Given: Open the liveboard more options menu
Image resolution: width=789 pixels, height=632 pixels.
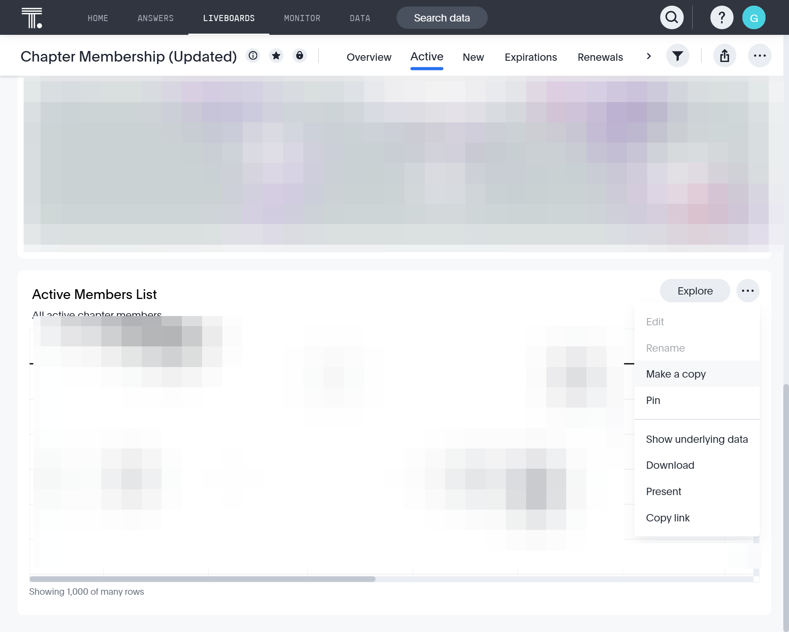Looking at the screenshot, I should click(760, 56).
